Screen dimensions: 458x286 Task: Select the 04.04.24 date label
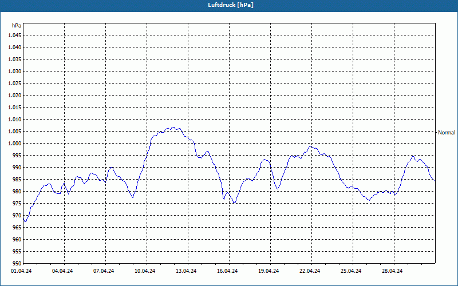click(62, 271)
